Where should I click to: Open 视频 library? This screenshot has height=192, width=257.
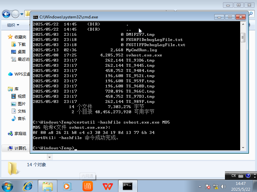[x=22, y=96]
